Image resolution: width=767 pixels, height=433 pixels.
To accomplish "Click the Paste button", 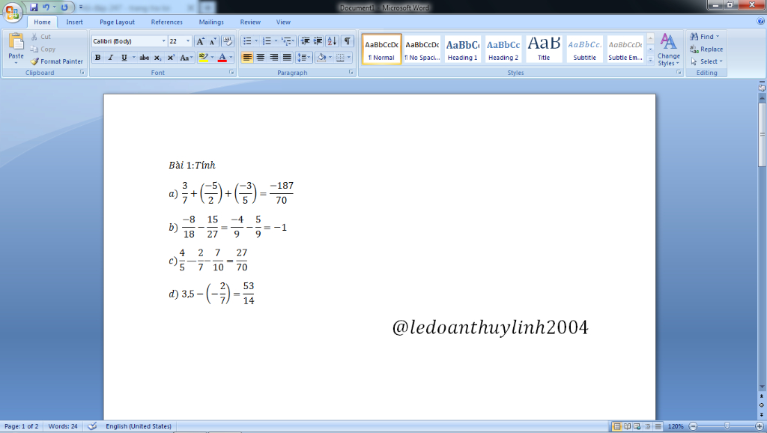I will click(x=16, y=49).
